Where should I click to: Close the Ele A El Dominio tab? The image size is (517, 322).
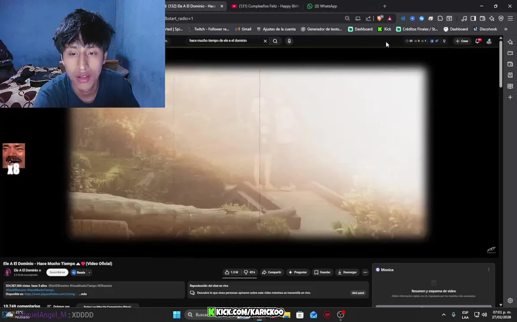(222, 6)
